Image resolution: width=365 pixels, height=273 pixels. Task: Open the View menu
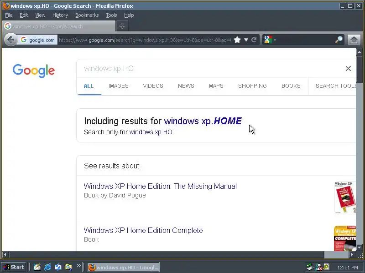click(40, 15)
